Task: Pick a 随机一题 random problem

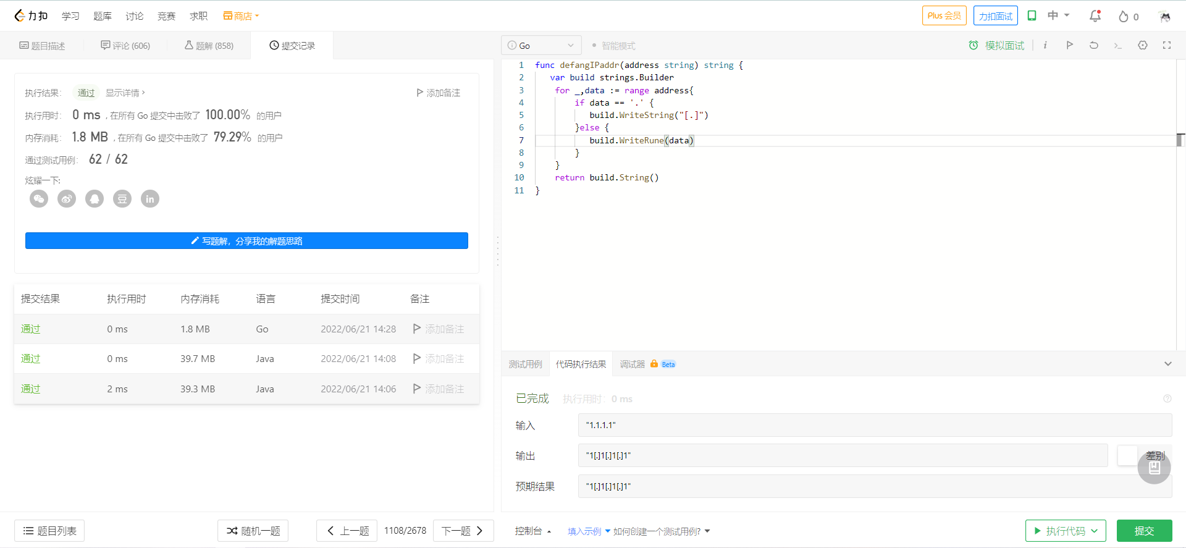Action: pos(253,531)
